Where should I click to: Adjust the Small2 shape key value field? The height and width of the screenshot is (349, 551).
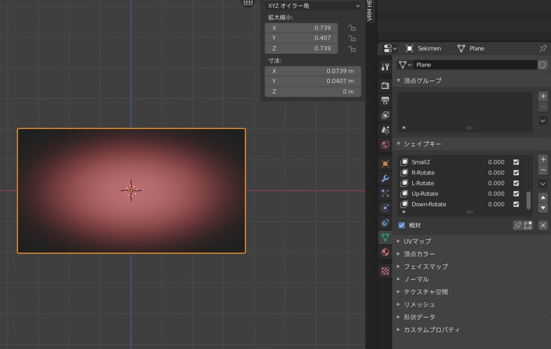pos(495,162)
